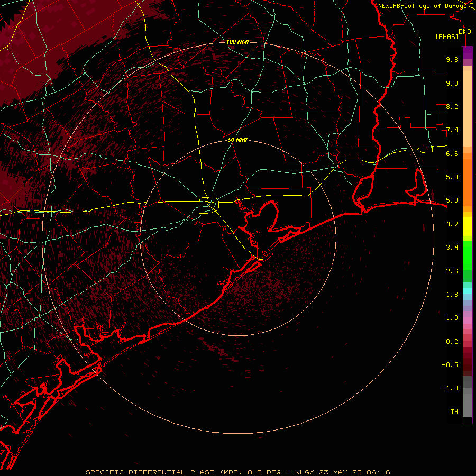Click the 50 NMI range ring label

point(237,140)
